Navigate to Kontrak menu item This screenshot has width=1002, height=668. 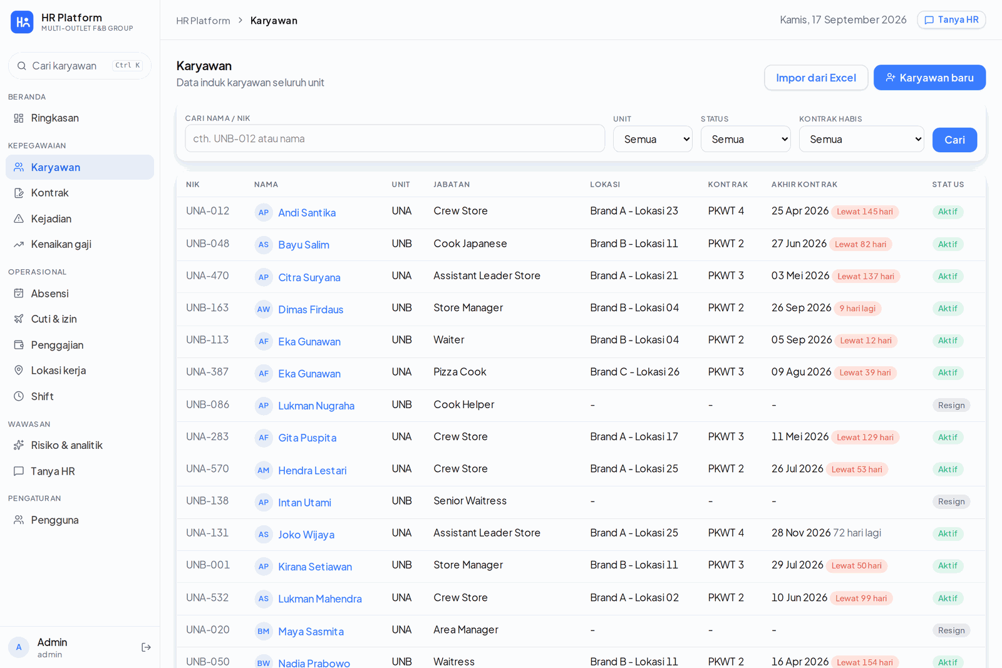click(80, 193)
